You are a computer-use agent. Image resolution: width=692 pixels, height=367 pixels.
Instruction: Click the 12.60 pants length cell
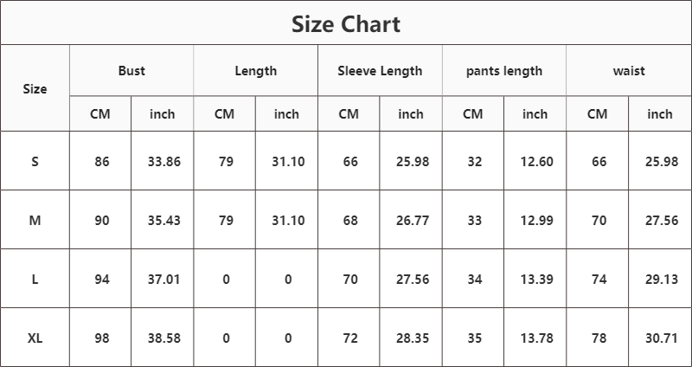tap(536, 161)
